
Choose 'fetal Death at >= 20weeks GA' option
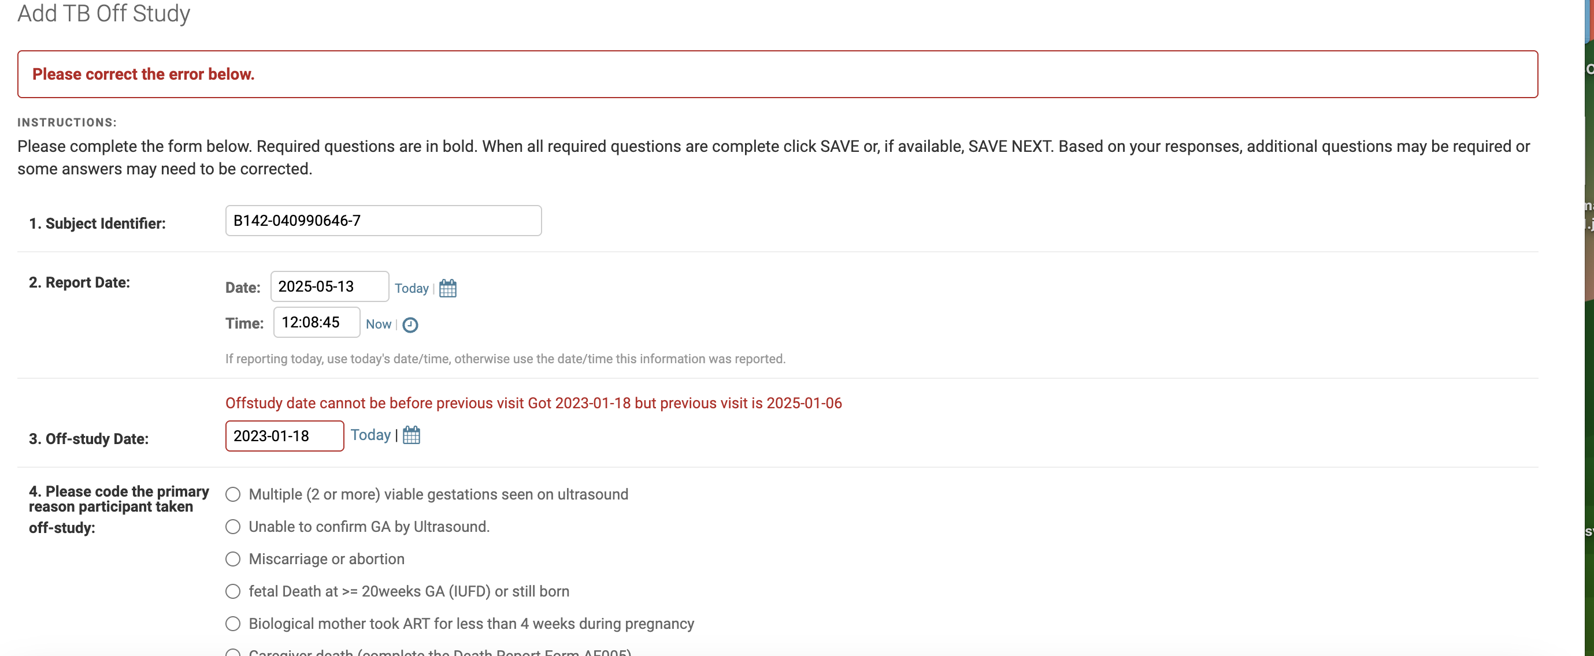[233, 592]
